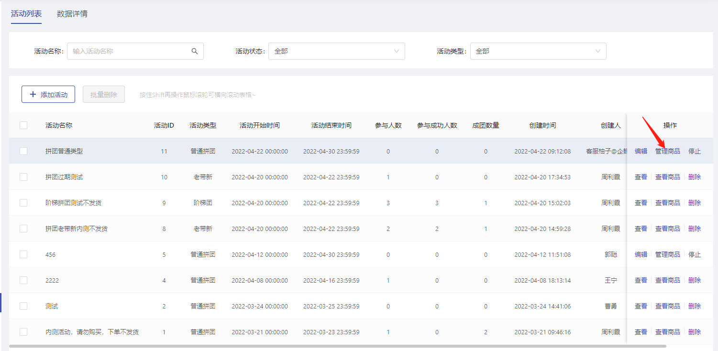Click 编辑 for activity 456
This screenshot has height=351, width=718.
click(x=641, y=254)
